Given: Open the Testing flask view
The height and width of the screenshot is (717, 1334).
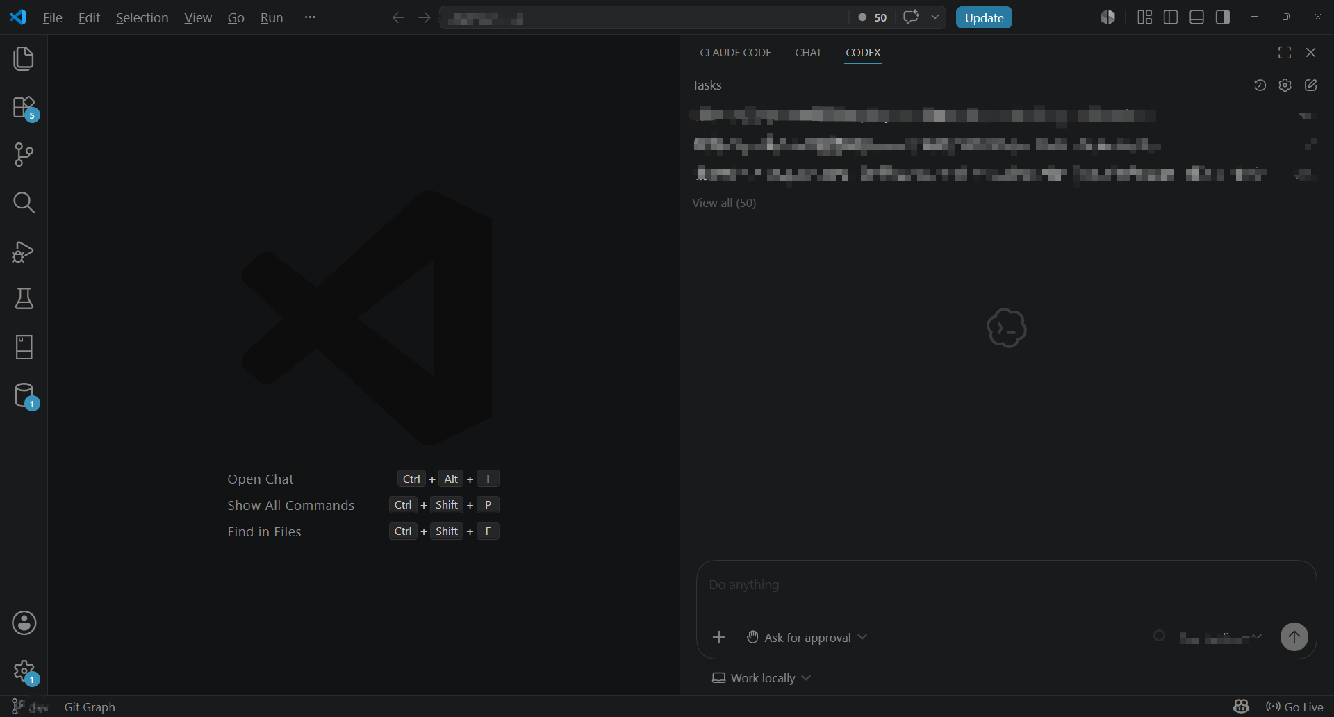Looking at the screenshot, I should (x=24, y=299).
